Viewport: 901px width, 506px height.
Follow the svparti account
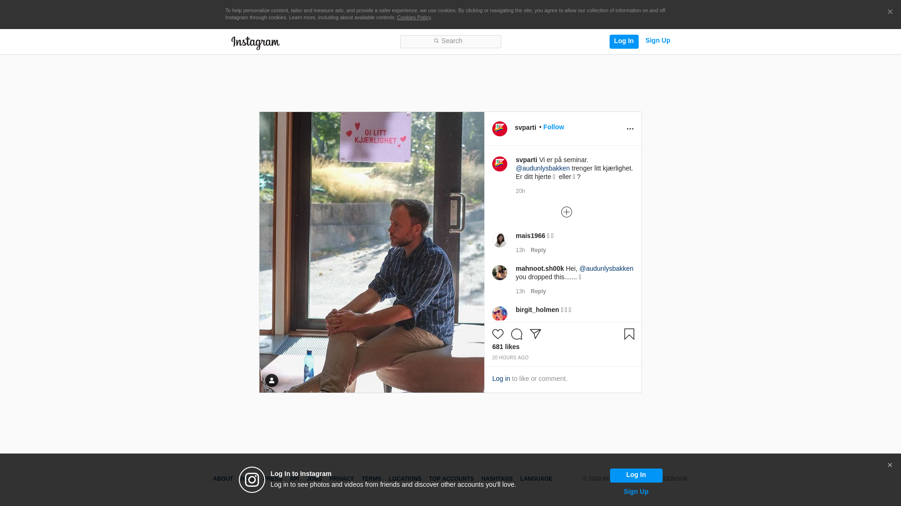pyautogui.click(x=553, y=127)
